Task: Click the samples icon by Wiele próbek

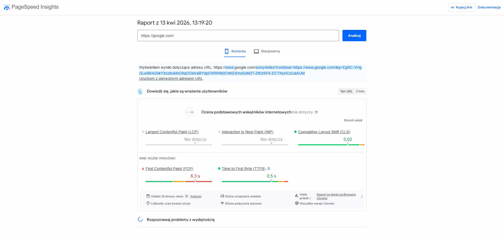Action: pyautogui.click(x=297, y=196)
